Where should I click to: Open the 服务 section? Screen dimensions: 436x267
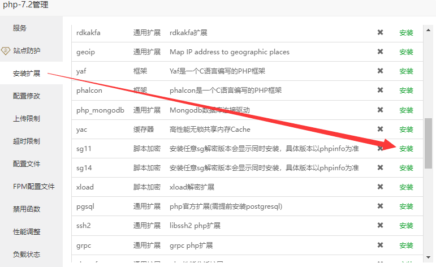(19, 28)
